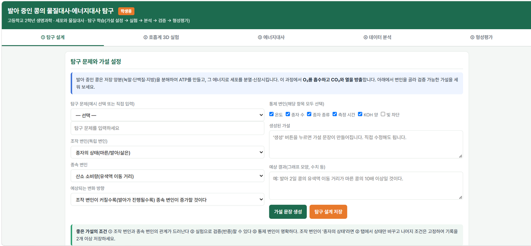Click the 탐구 문제를 입력하세요 text field
Image resolution: width=531 pixels, height=246 pixels.
click(167, 128)
